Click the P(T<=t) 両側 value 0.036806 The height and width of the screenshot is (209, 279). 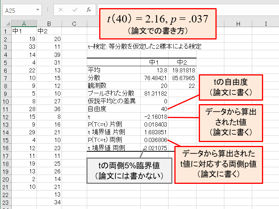154,140
